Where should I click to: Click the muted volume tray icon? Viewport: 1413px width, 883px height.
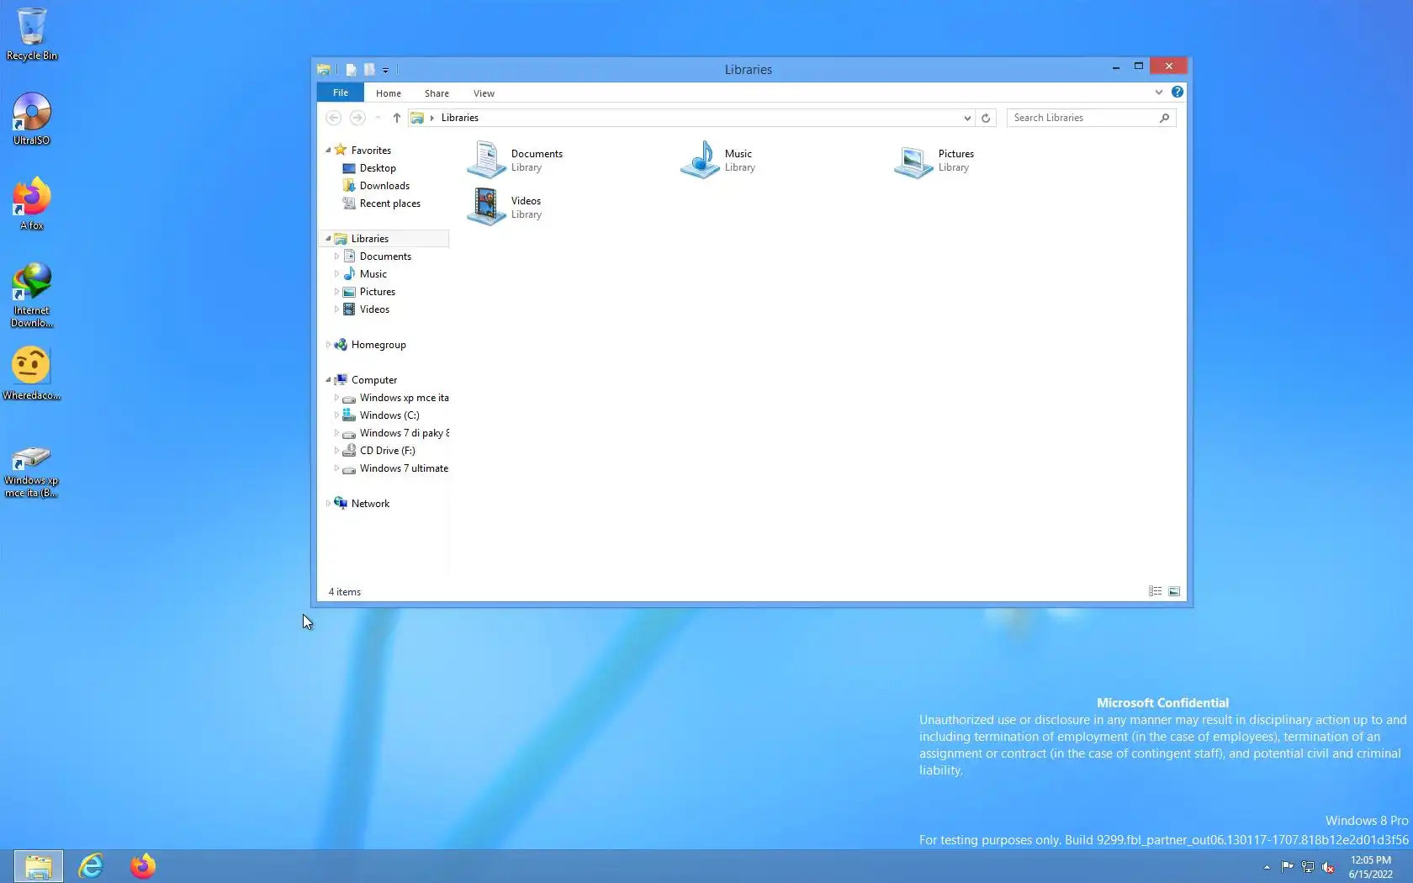[1328, 867]
